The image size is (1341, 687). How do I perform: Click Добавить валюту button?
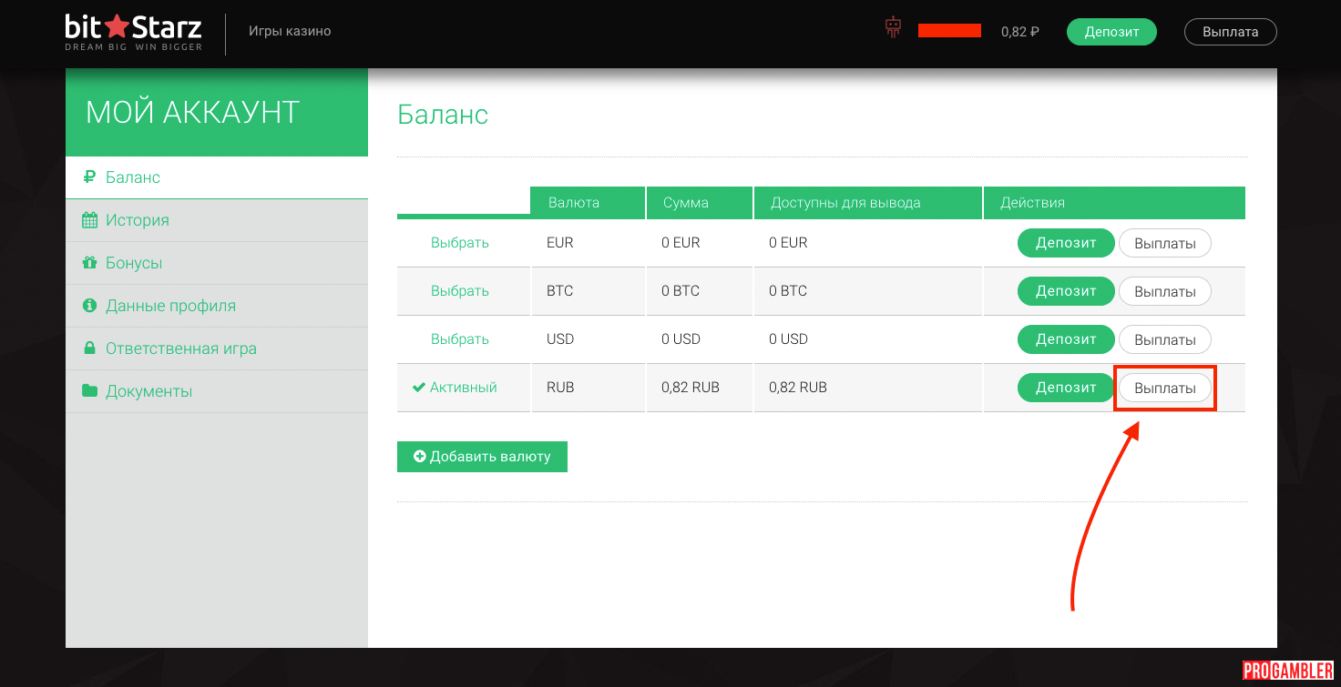tap(482, 457)
